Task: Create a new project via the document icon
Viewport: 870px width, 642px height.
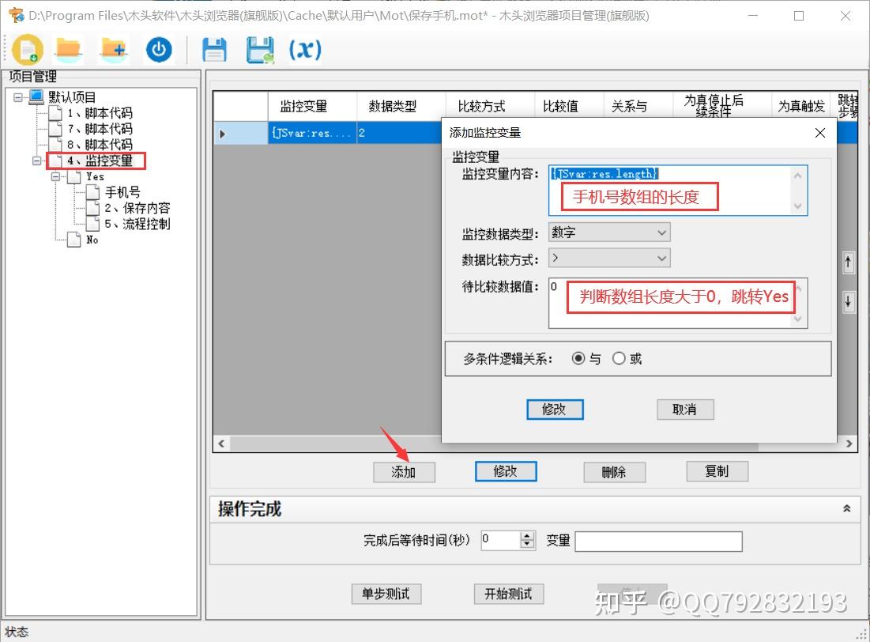Action: pyautogui.click(x=28, y=48)
